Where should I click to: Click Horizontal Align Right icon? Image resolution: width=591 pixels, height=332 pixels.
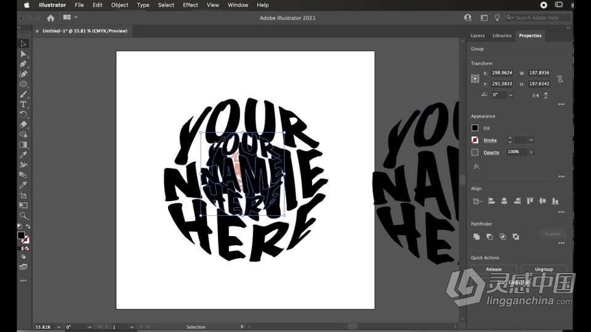517,201
